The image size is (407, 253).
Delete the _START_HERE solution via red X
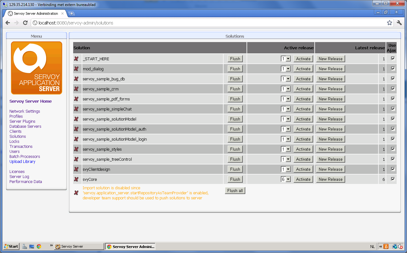(x=76, y=59)
